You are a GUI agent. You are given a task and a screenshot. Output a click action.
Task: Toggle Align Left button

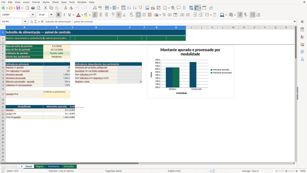pos(95,15)
